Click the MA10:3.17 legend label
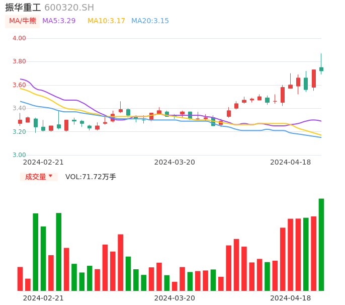This screenshot has width=345, height=305. click(106, 21)
